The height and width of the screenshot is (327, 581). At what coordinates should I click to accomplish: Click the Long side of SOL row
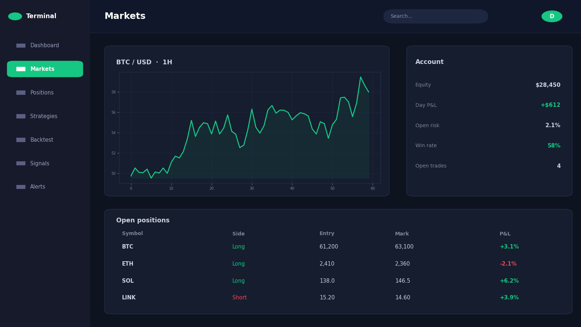coord(239,281)
